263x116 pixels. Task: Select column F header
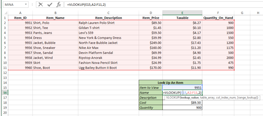tap(218, 13)
